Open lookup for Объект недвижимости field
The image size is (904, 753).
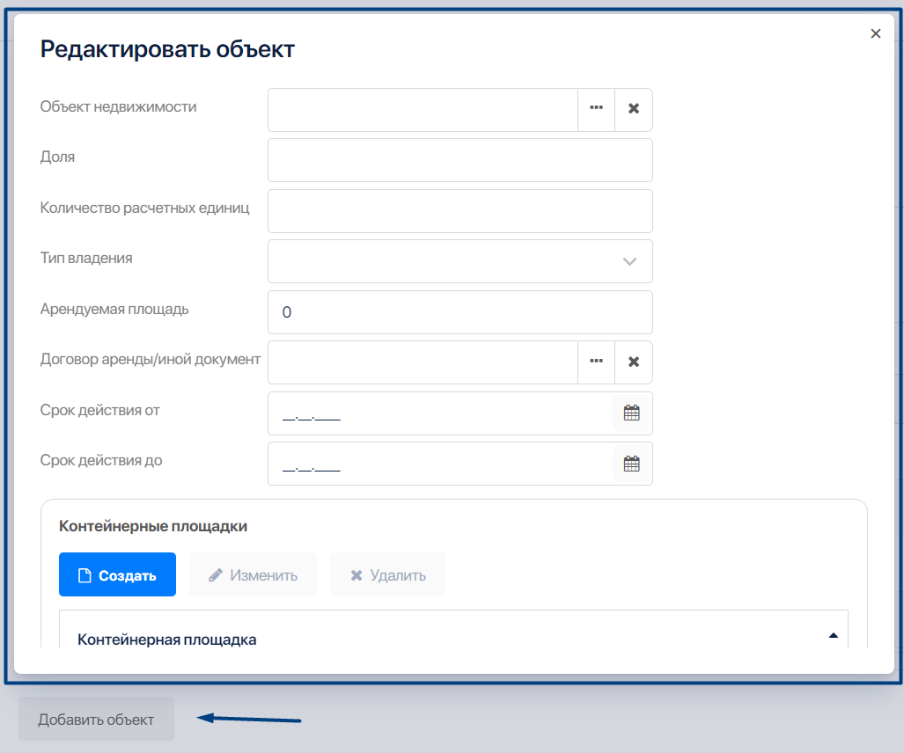pyautogui.click(x=596, y=109)
